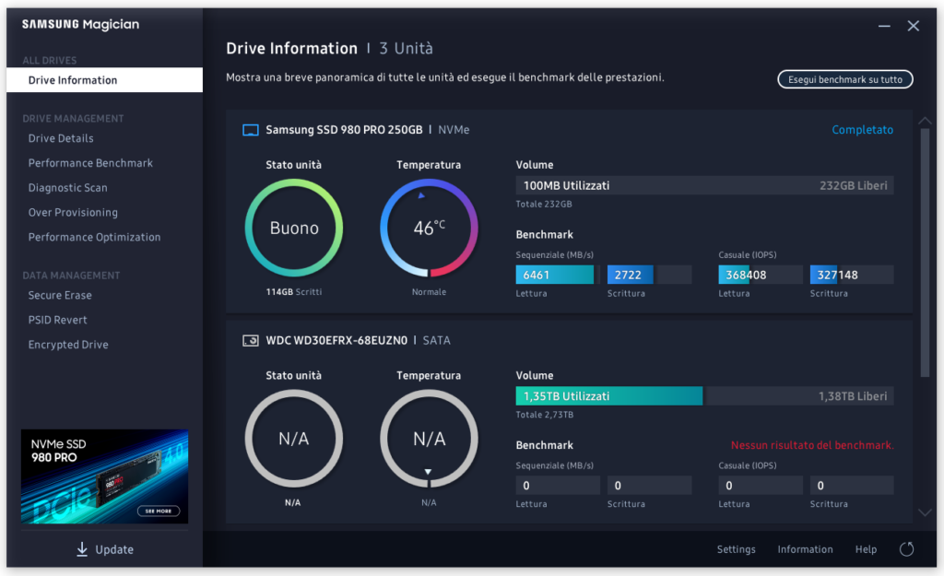Viewport: 944px width, 576px height.
Task: Open Help from bottom bar
Action: [x=866, y=549]
